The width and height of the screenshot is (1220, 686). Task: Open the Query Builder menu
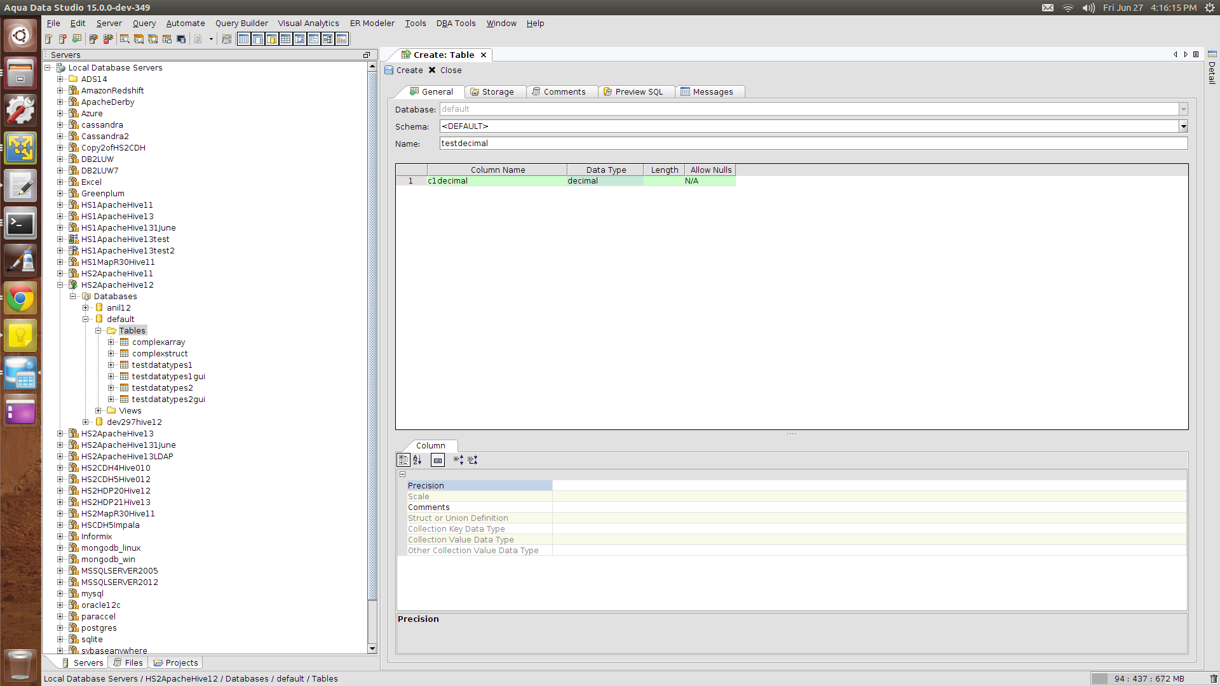click(241, 23)
